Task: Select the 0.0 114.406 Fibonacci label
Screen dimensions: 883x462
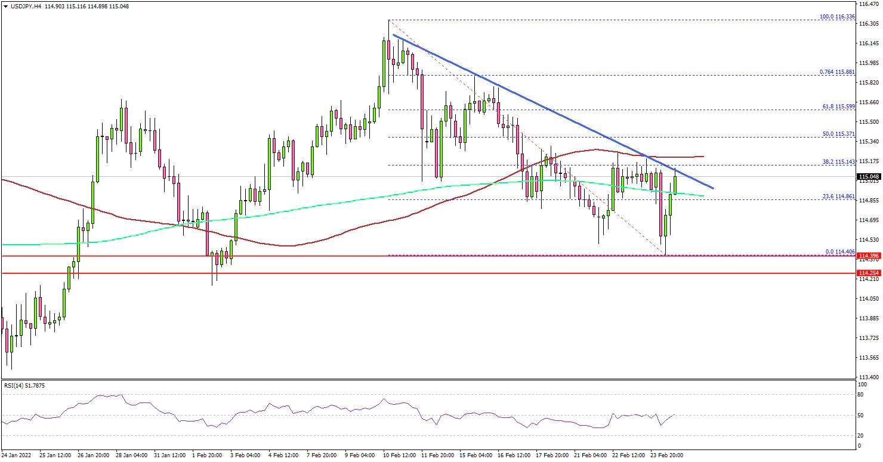Action: (840, 251)
